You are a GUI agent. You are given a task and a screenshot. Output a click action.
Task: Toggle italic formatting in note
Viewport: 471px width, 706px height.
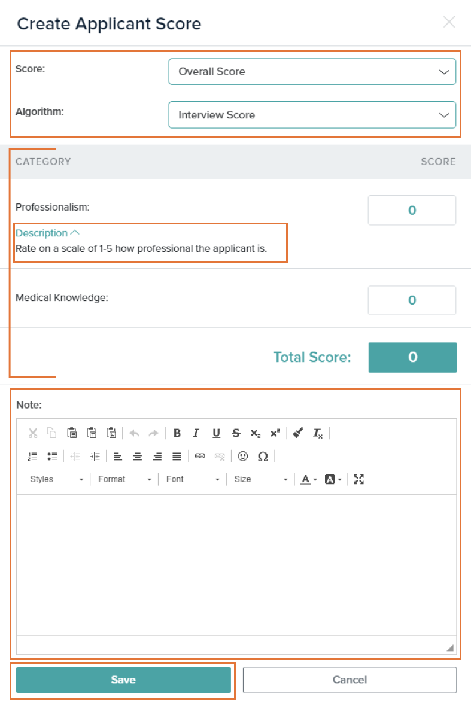196,433
